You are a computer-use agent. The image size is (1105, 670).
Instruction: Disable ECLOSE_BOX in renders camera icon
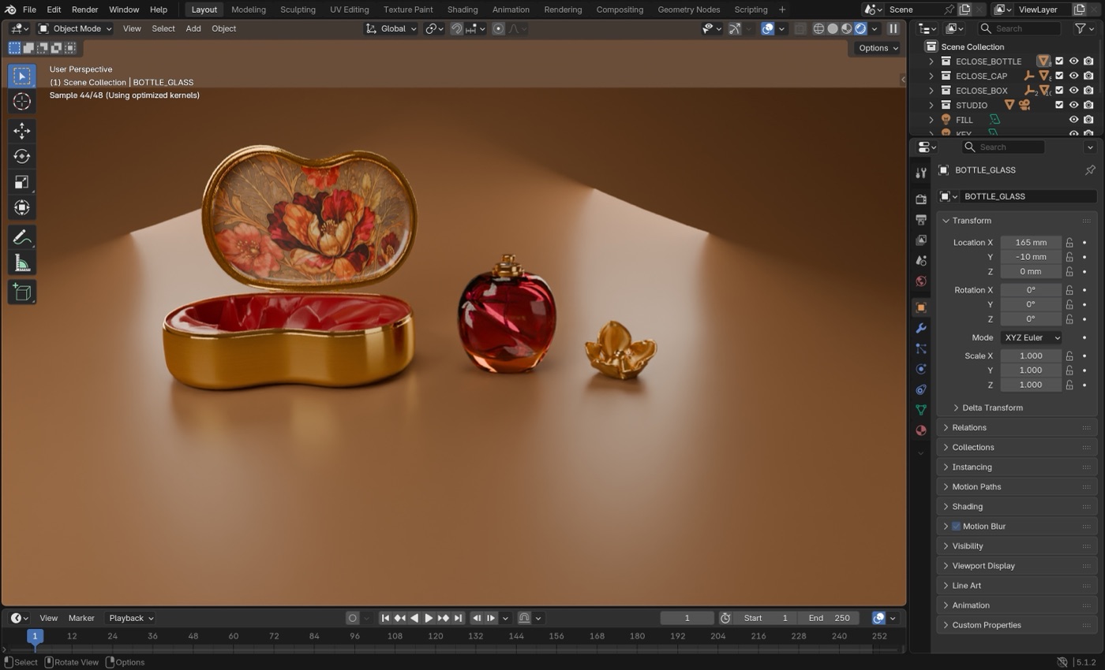[1088, 91]
